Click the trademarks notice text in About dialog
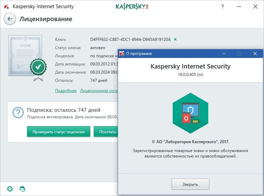The image size is (264, 196). 190,153
